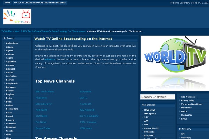
Task: Open TSN - Canada channel
Action: click(88, 122)
